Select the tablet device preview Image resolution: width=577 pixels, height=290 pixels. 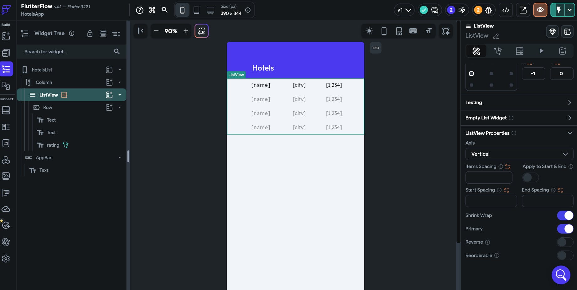click(196, 10)
